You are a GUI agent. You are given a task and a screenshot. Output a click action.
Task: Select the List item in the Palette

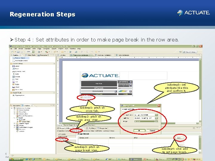[x=15, y=82]
